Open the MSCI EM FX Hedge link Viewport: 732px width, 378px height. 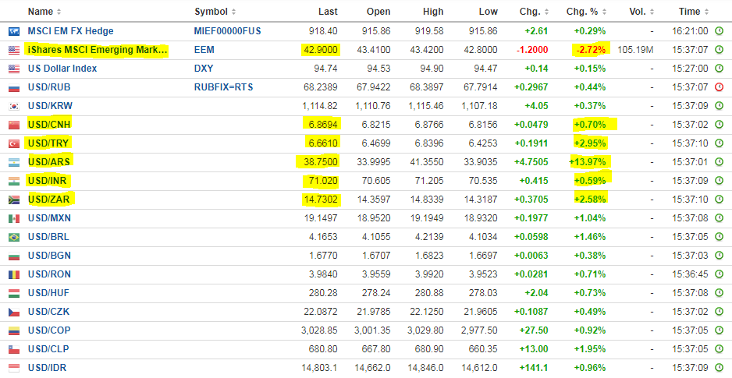70,31
